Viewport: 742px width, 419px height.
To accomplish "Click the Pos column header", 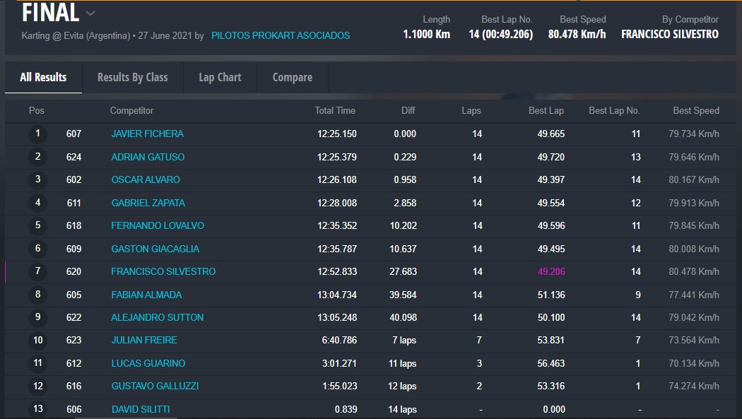I will (x=37, y=110).
